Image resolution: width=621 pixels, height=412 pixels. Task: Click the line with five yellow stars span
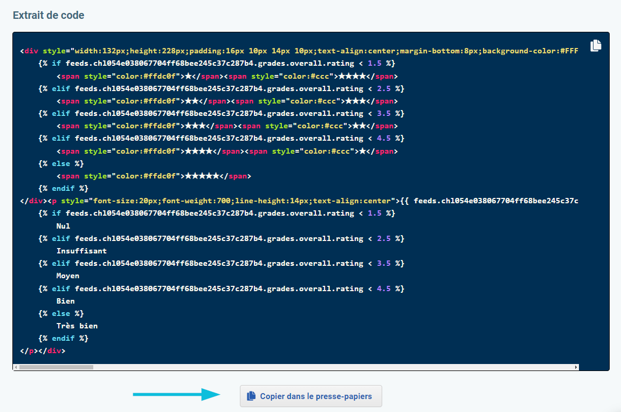pyautogui.click(x=154, y=176)
